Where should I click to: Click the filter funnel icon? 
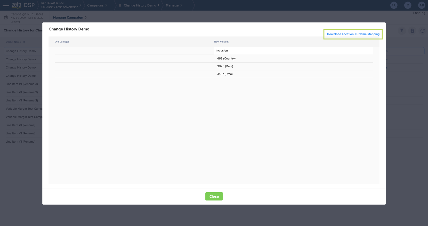402,31
